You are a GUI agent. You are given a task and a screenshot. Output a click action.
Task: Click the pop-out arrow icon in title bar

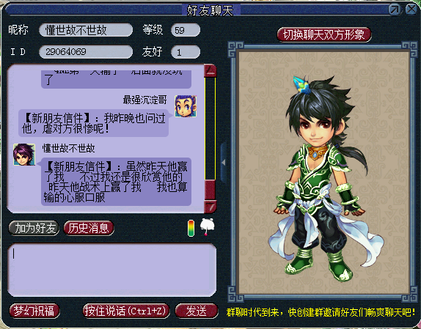coord(395,10)
